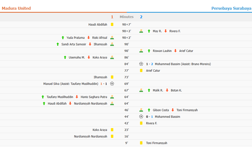Click player name 'Riswan Lauhin'

click(x=162, y=51)
